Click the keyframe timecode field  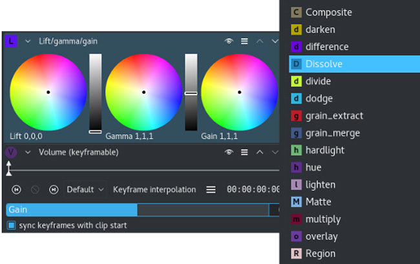tap(253, 190)
